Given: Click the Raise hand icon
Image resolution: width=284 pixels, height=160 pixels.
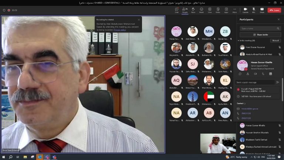Looking at the screenshot, I should tap(193, 10).
